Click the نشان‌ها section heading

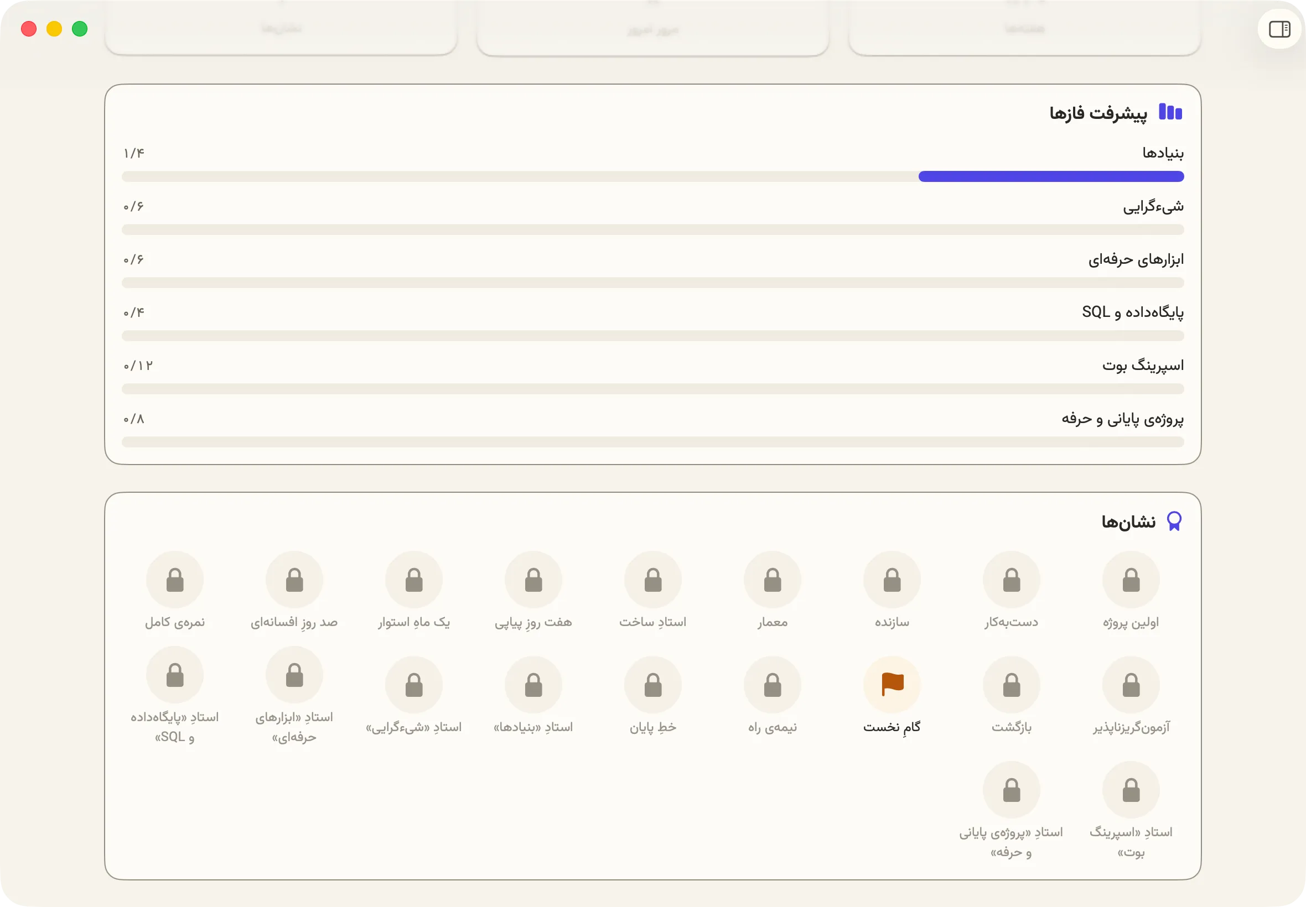tap(1128, 522)
